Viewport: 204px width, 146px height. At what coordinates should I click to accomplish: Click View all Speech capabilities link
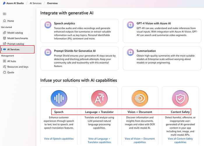tap(59, 139)
